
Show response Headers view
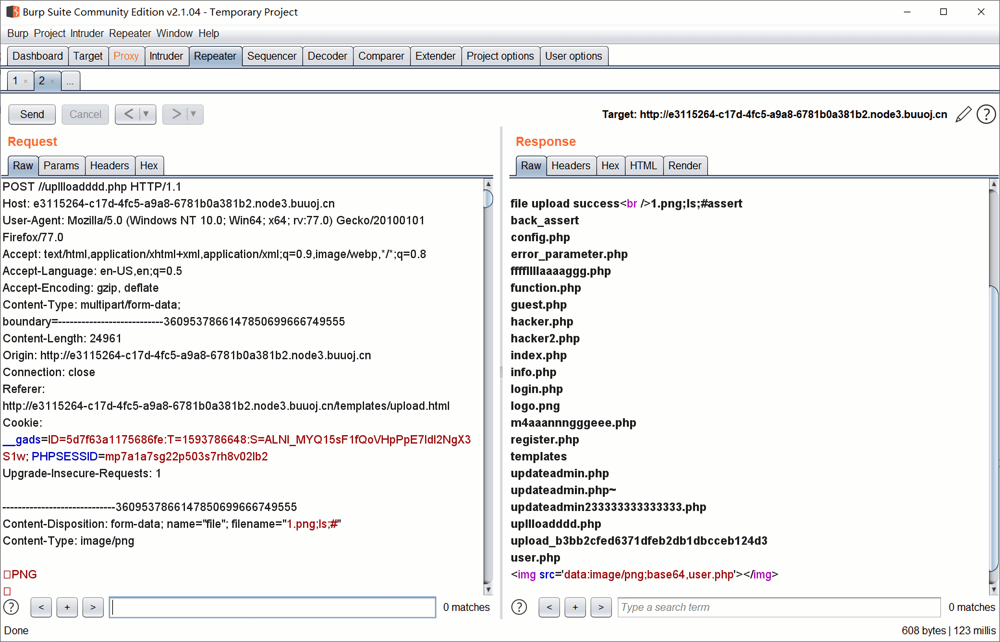pos(571,166)
